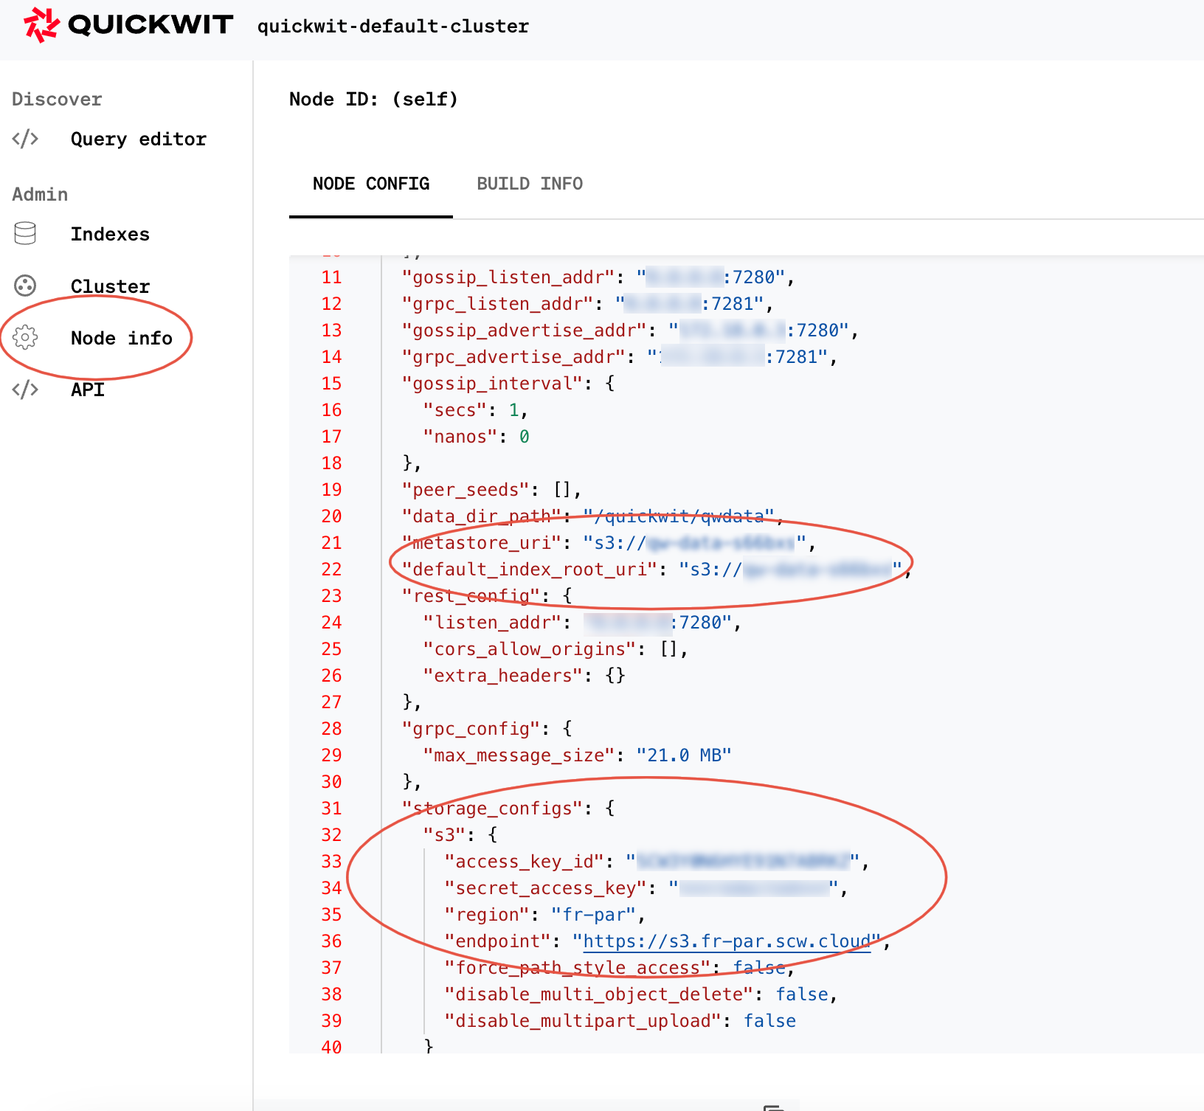This screenshot has height=1111, width=1204.
Task: Click the "access_key_id" key
Action: [525, 862]
